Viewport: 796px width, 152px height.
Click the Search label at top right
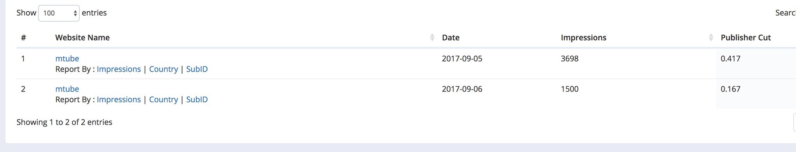click(786, 13)
